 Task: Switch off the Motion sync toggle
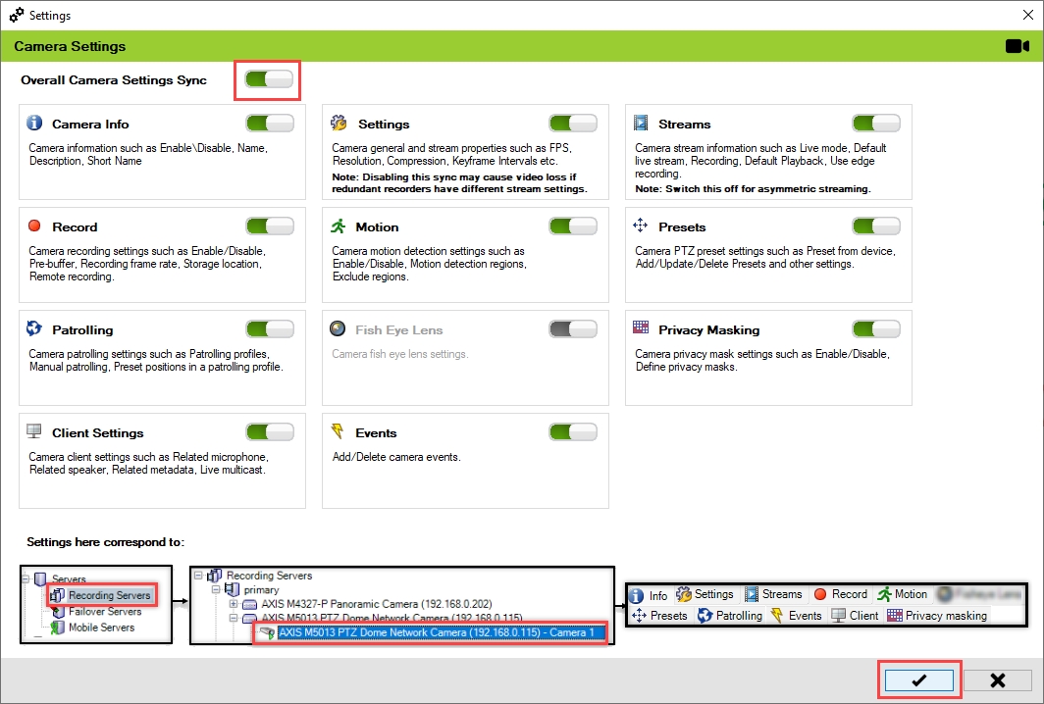click(x=573, y=226)
